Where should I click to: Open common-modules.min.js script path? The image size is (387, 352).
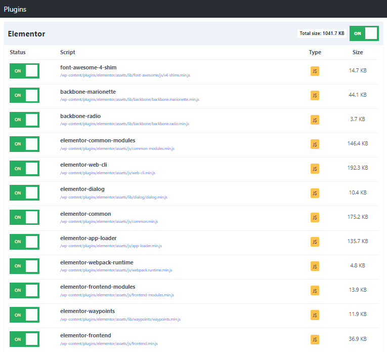pyautogui.click(x=117, y=148)
